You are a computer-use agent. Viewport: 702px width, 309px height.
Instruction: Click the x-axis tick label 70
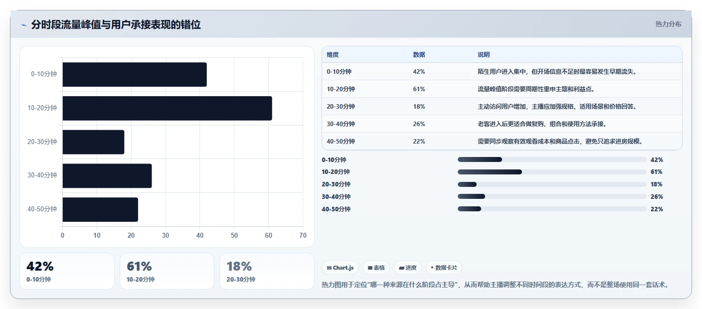click(x=303, y=235)
